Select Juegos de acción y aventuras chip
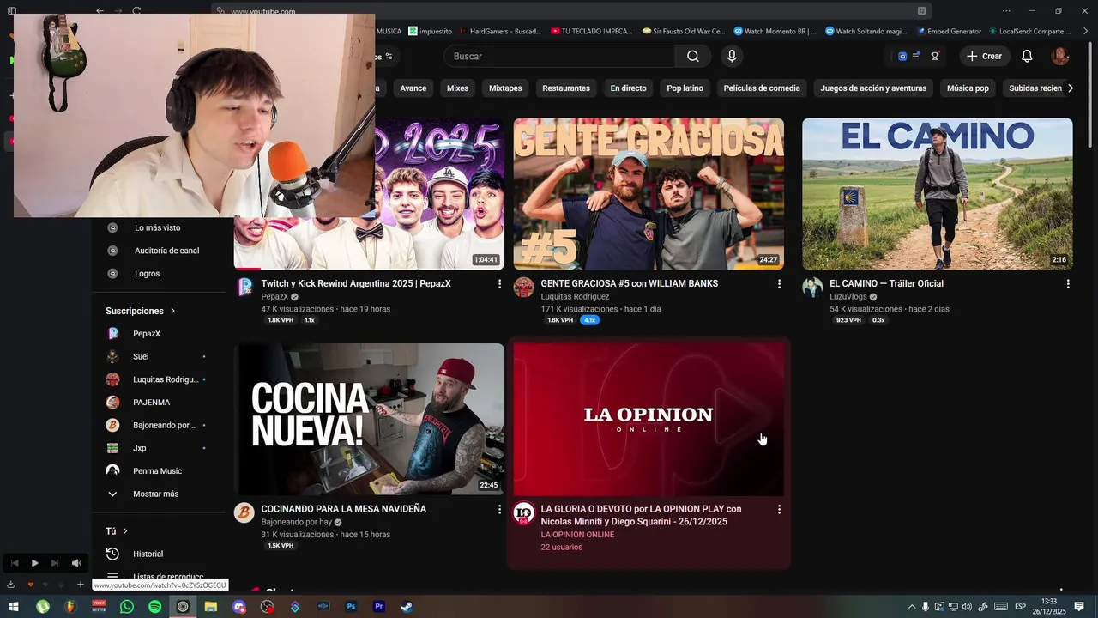Screen dimensions: 1098x618 pos(873,88)
